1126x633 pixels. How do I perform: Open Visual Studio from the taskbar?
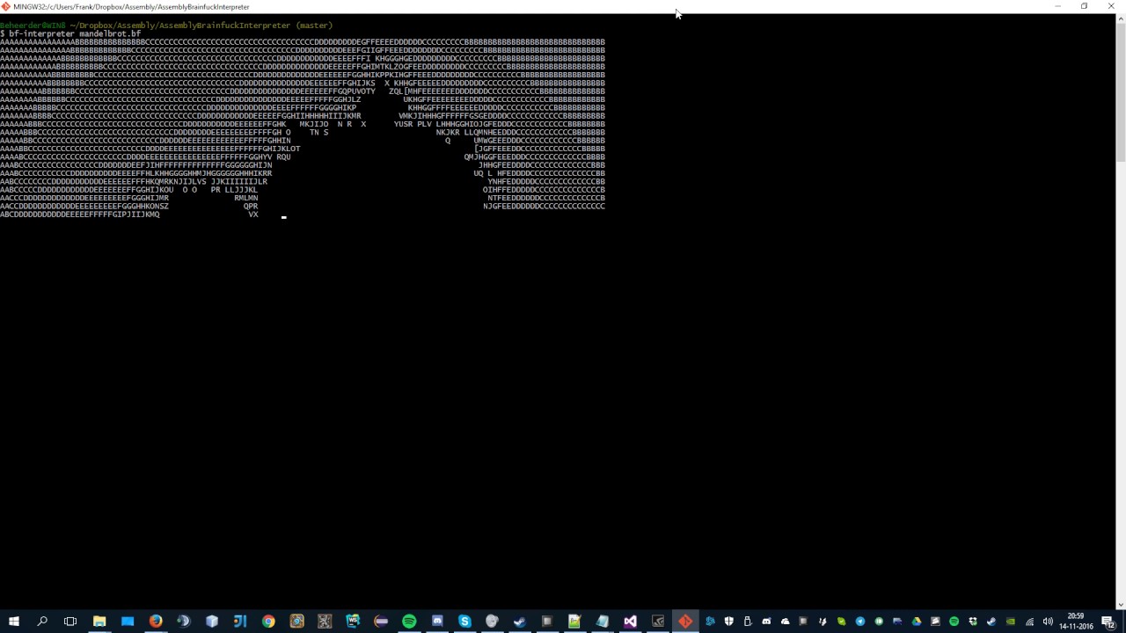[x=630, y=622]
